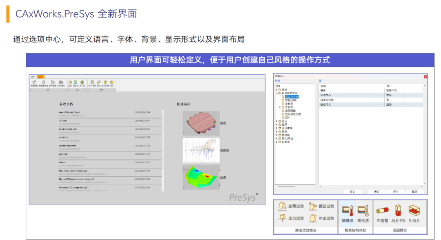Switch to the 文件 tab

coord(33,77)
